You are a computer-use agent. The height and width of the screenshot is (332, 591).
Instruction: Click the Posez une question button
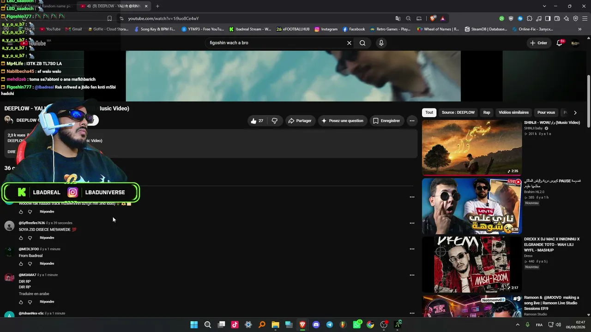pos(342,121)
